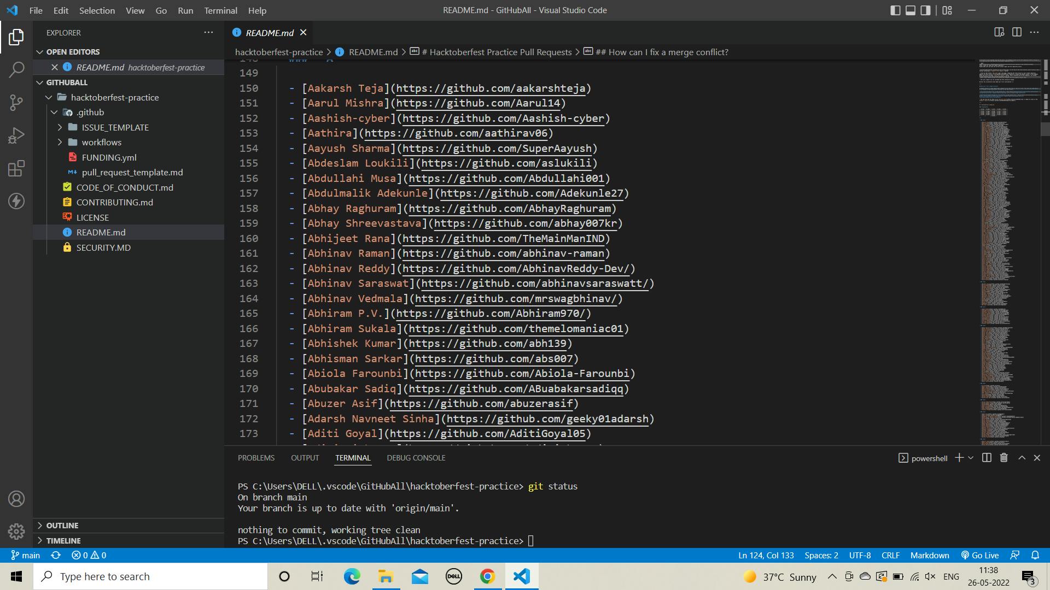1050x590 pixels.
Task: Split the terminal
Action: coord(987,458)
